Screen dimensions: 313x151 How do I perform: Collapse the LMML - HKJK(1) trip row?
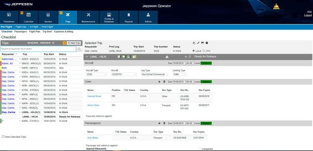20,112
